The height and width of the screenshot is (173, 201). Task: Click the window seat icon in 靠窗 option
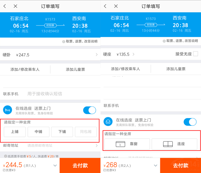[120, 144]
